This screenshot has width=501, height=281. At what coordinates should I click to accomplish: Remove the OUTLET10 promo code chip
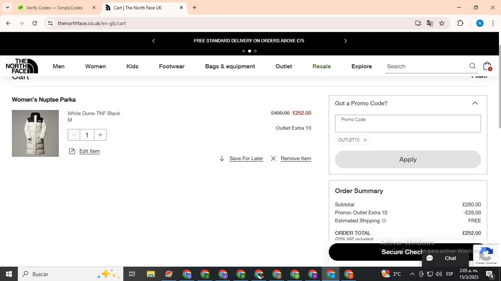coord(365,140)
